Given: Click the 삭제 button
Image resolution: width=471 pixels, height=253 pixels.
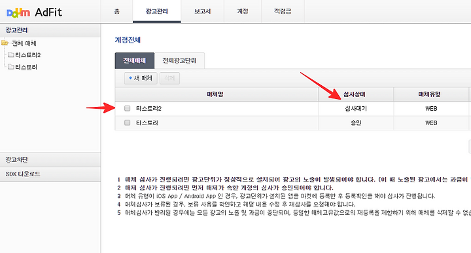Looking at the screenshot, I should pyautogui.click(x=169, y=78).
